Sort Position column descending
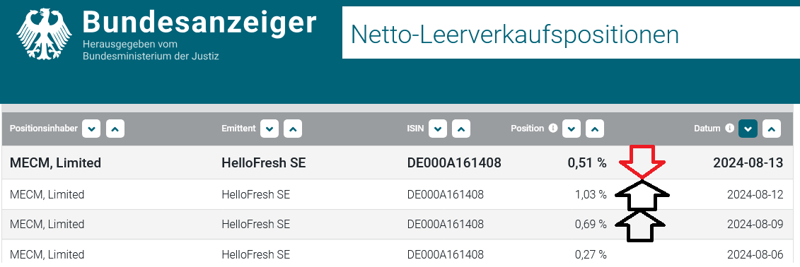Viewport: 800px width, 267px height. click(572, 129)
